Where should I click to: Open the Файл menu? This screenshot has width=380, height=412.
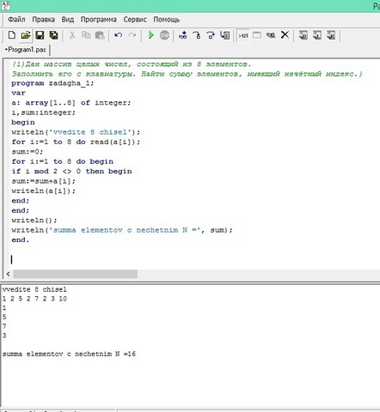(x=16, y=20)
